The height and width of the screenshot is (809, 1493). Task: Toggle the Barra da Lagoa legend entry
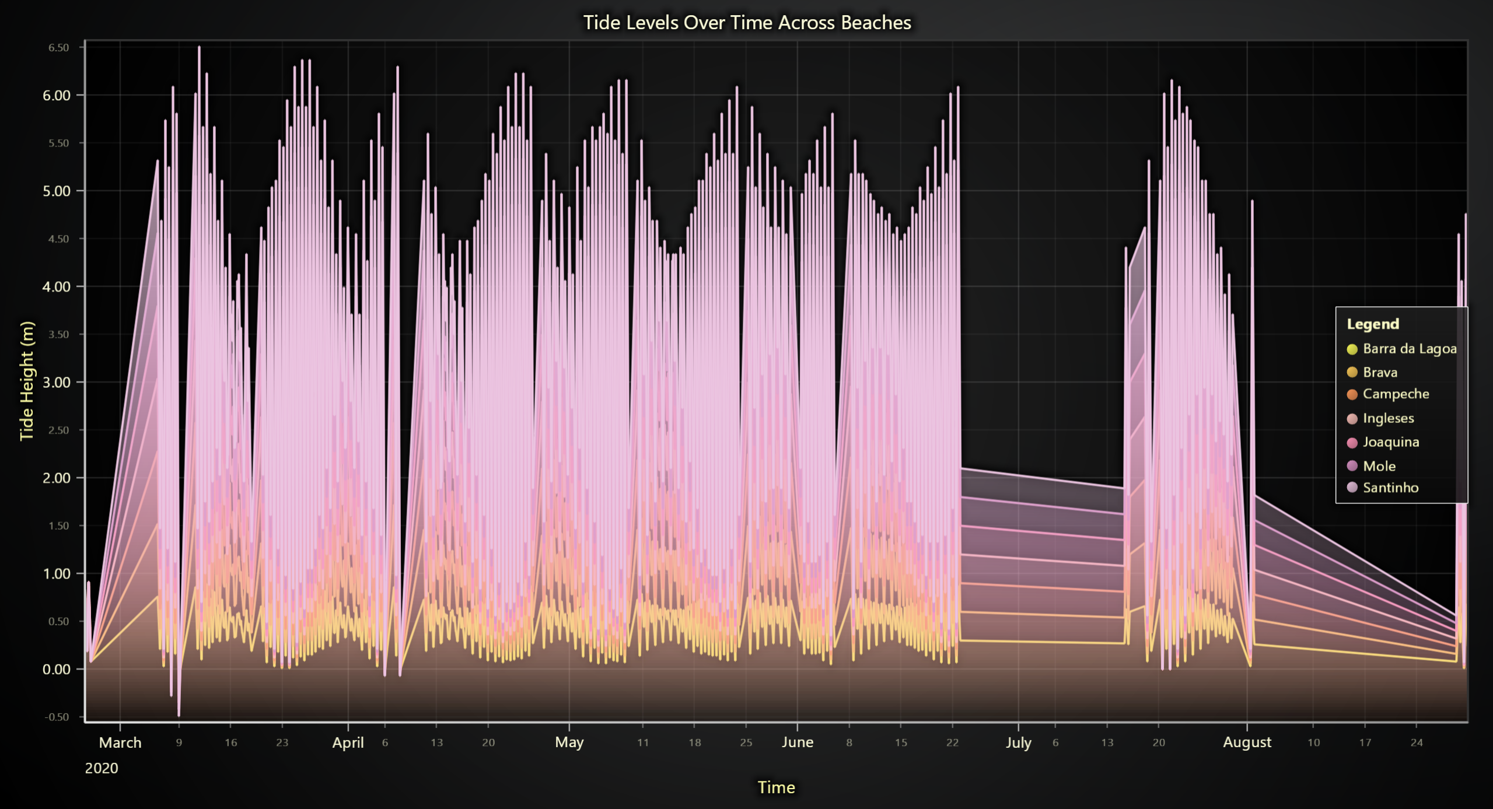pos(1401,349)
